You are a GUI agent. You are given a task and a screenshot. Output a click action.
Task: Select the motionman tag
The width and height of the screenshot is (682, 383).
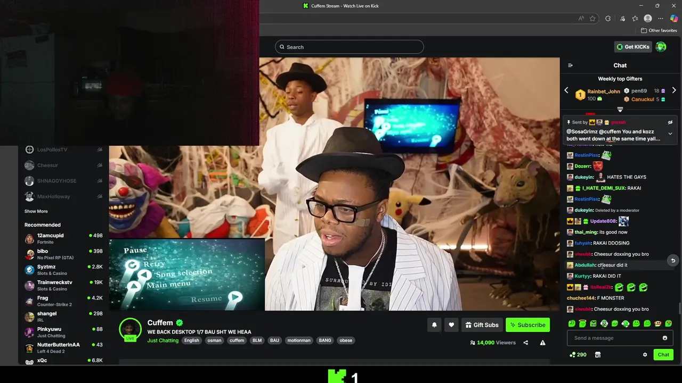(x=299, y=340)
